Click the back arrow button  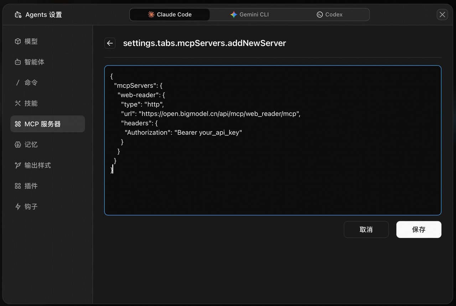click(110, 43)
